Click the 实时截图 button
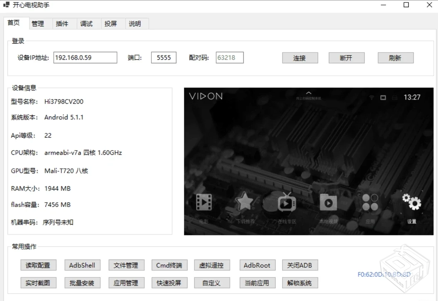This screenshot has width=438, height=301. (x=38, y=283)
